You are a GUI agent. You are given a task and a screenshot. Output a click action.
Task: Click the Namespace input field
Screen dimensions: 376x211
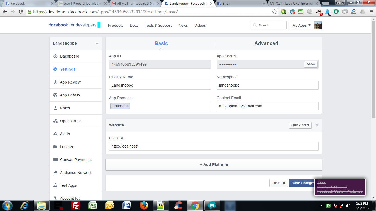268,85
